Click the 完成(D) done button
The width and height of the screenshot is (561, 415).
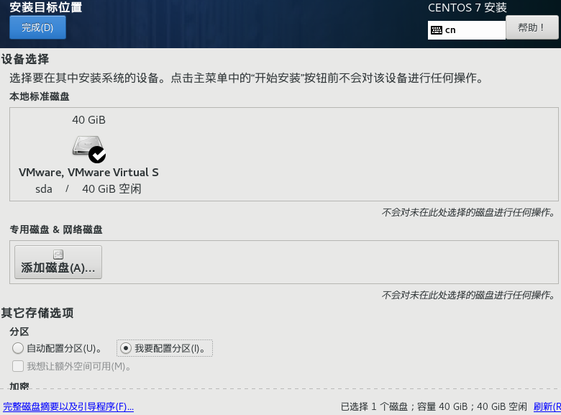pos(37,27)
